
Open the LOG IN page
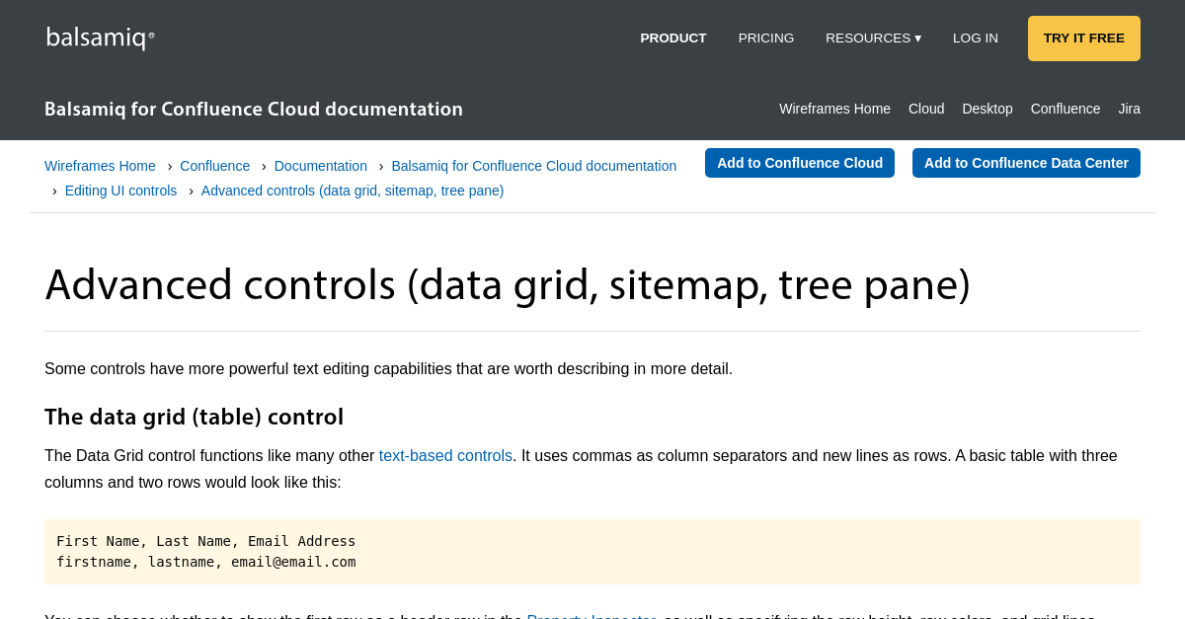(976, 39)
